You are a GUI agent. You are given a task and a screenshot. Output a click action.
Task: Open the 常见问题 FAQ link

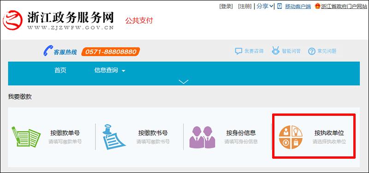click(x=327, y=51)
